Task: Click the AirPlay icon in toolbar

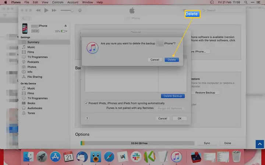Action: pos(80,10)
